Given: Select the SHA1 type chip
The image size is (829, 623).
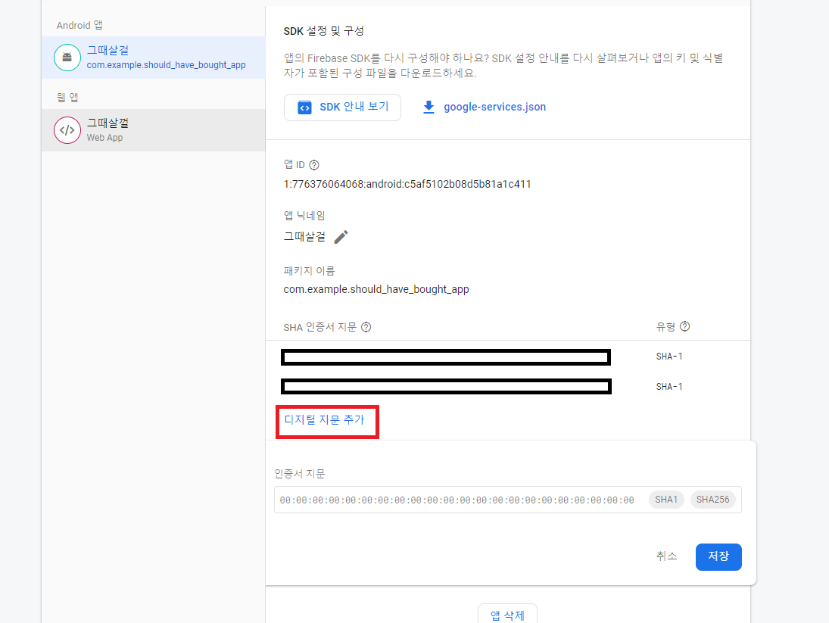Looking at the screenshot, I should pos(666,500).
